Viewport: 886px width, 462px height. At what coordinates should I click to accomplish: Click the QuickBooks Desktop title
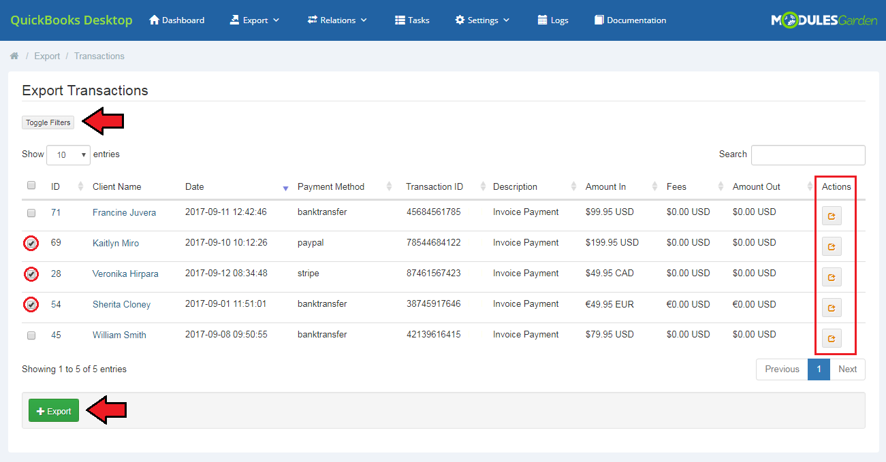pyautogui.click(x=72, y=20)
